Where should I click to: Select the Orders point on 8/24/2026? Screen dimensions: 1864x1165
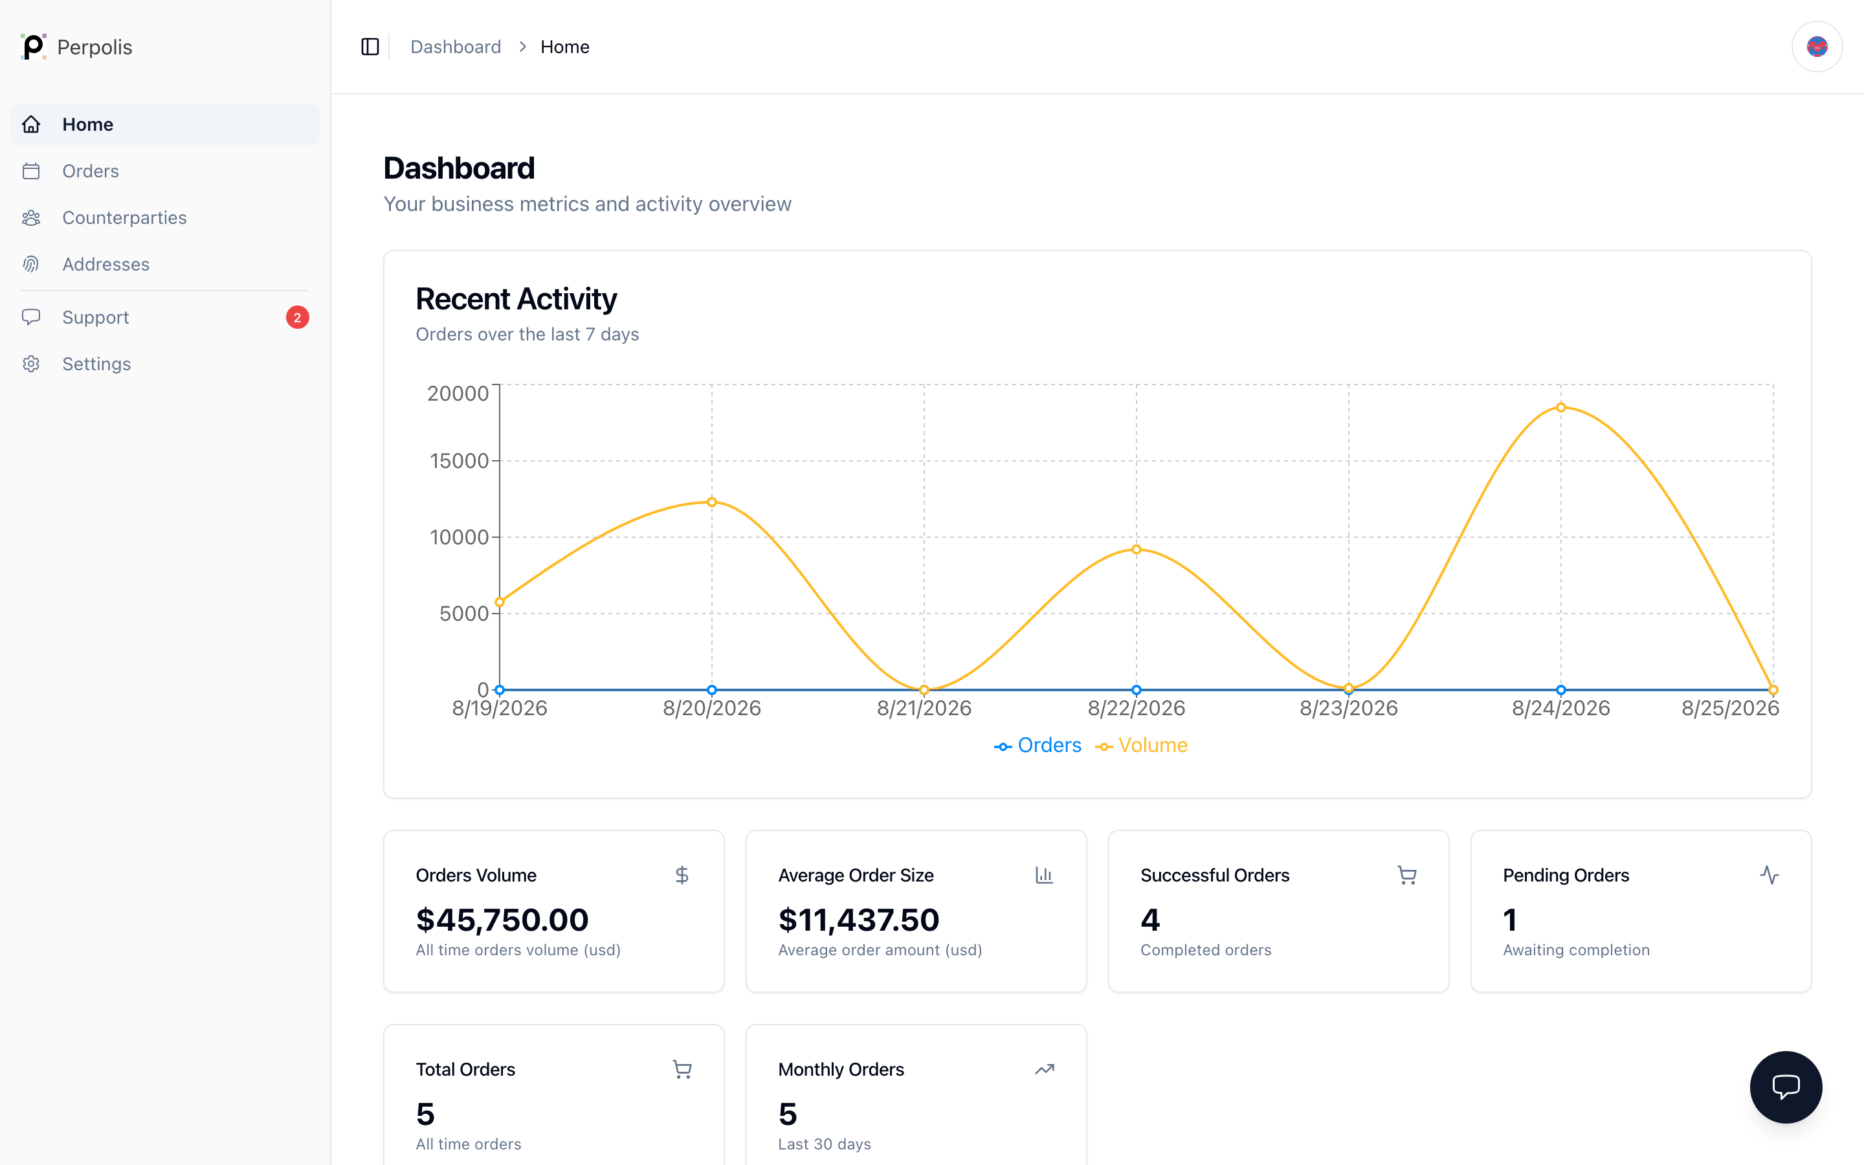[1560, 689]
